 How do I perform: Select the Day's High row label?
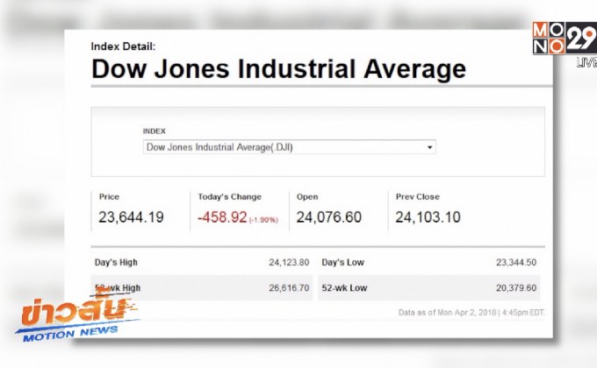click(x=116, y=262)
